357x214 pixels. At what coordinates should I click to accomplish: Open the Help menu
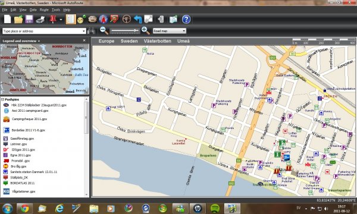point(67,10)
